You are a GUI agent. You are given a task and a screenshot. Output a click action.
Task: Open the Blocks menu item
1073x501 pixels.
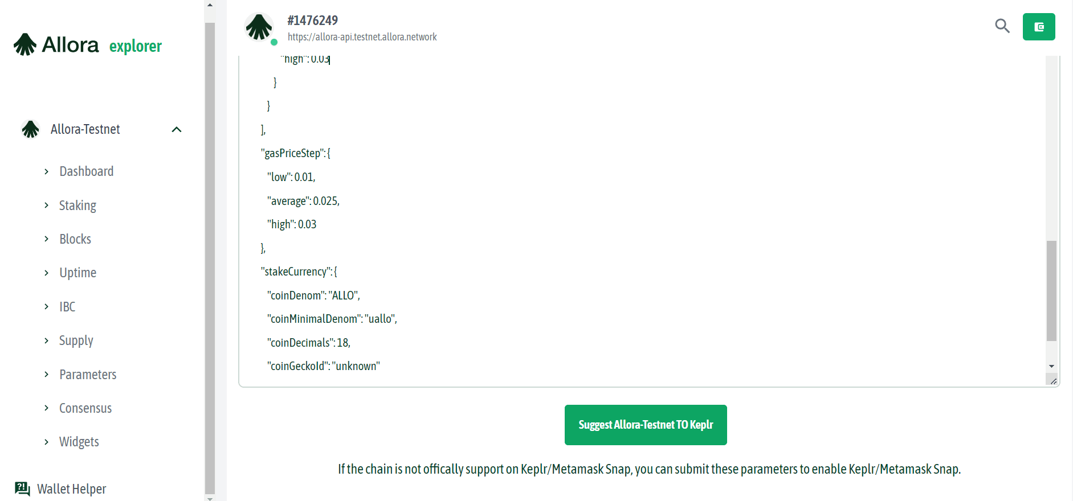point(75,239)
